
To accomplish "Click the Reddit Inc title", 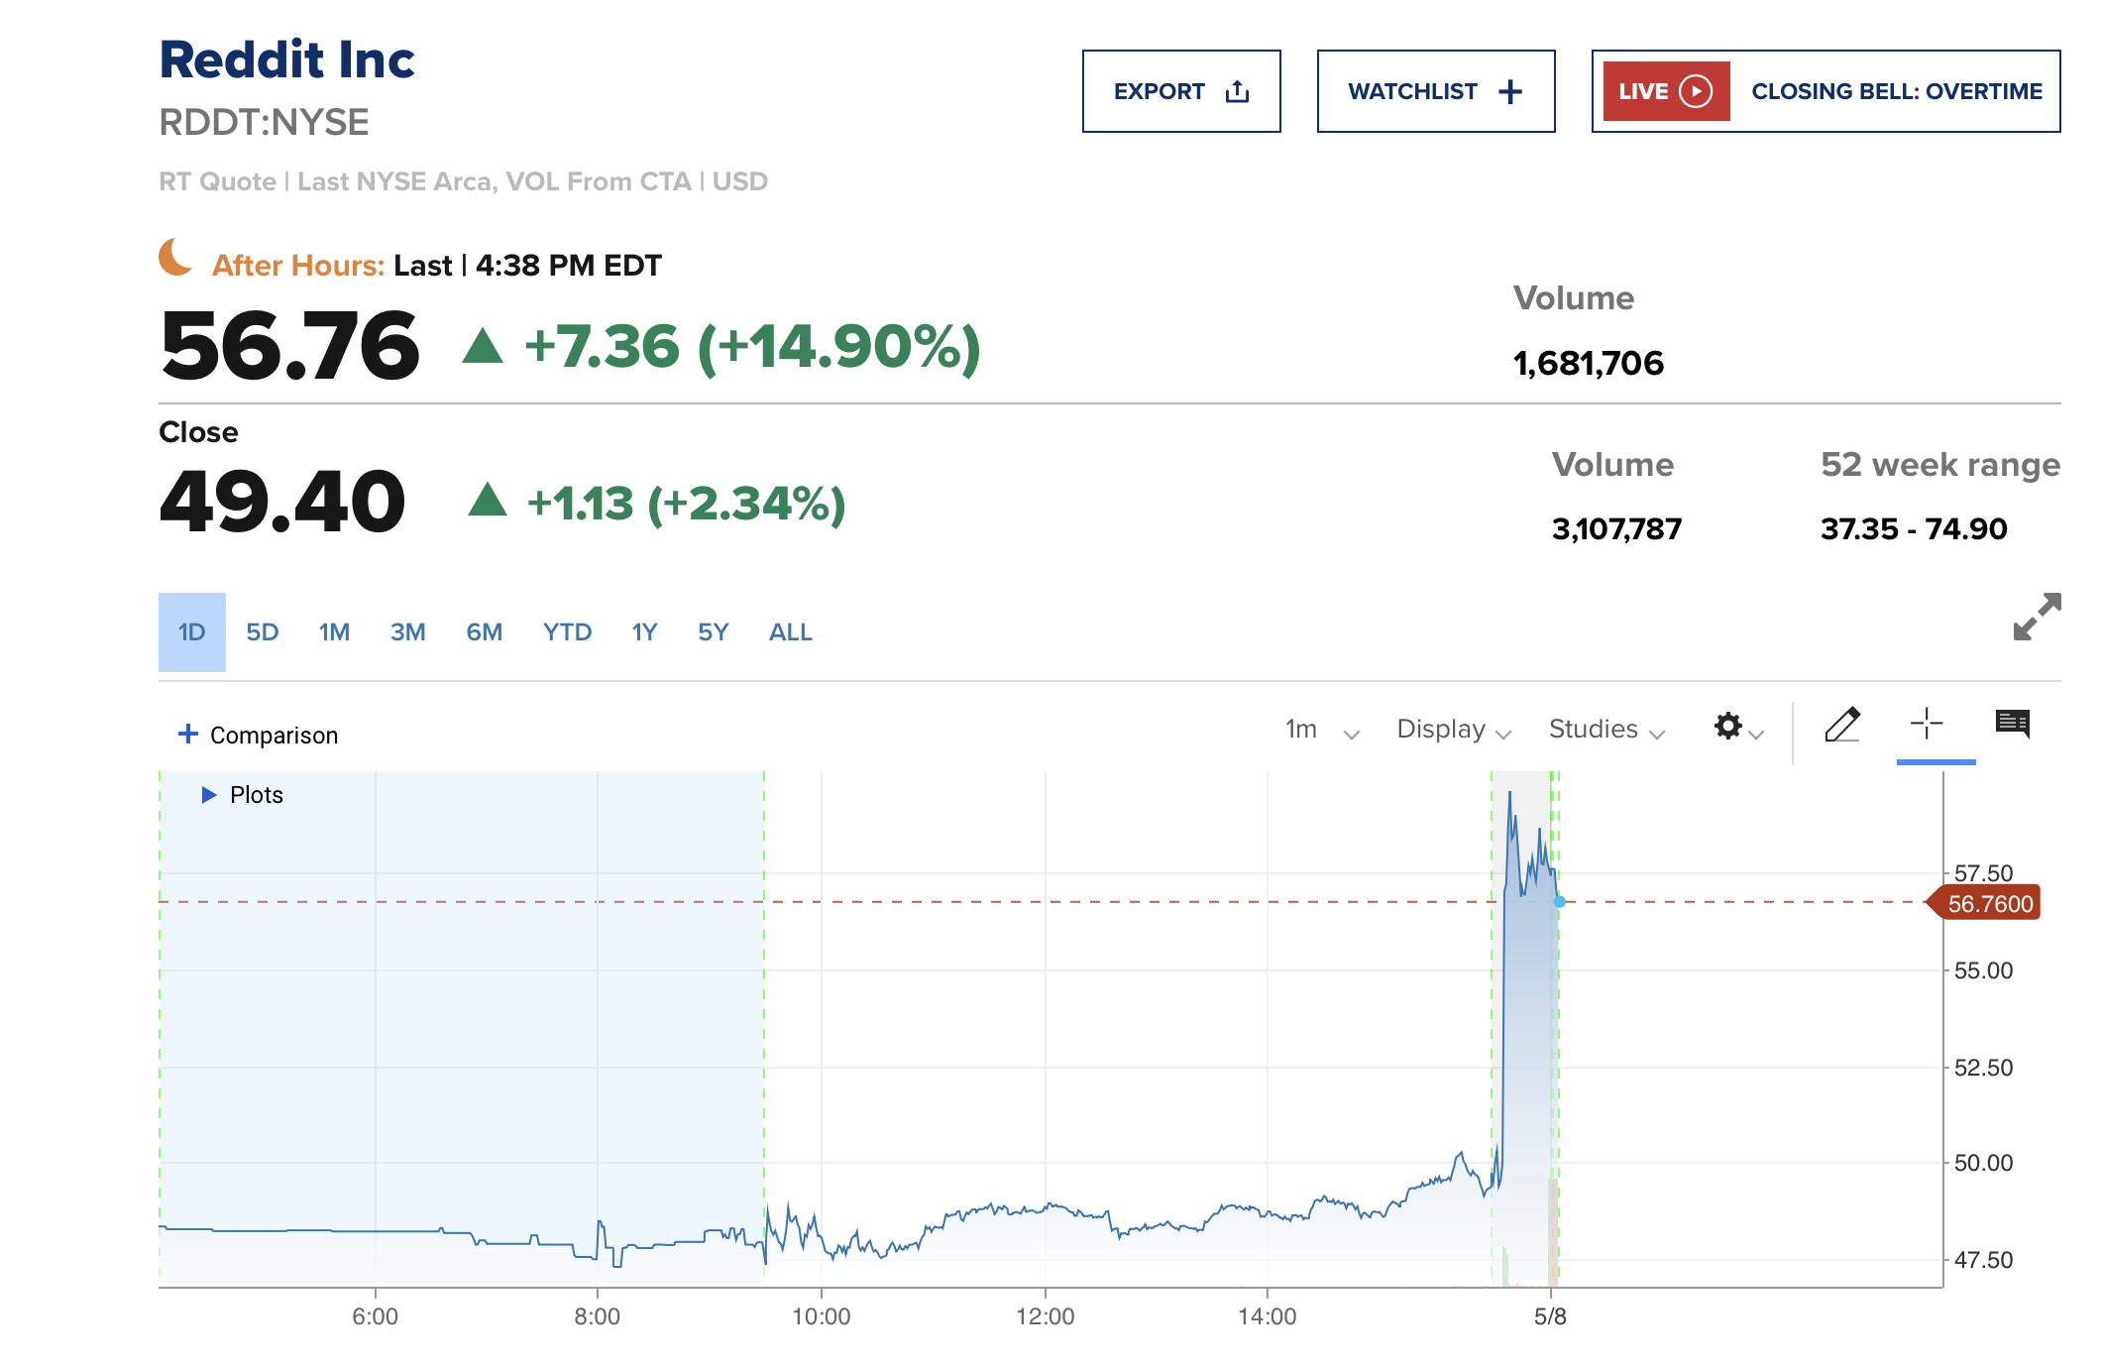I will (286, 59).
